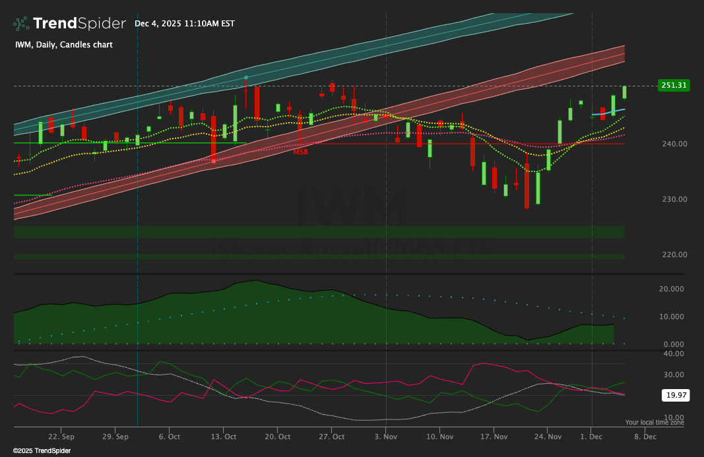Select the red MSB label on the chart
Viewport: 704px width, 457px height.
click(300, 153)
